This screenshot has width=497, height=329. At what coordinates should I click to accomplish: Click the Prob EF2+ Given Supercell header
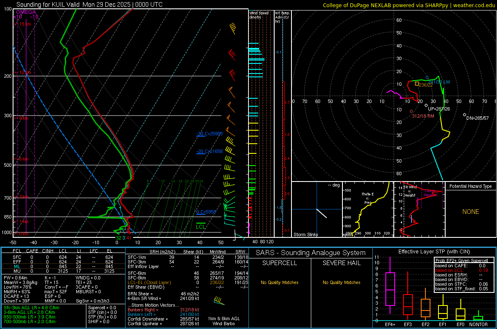pyautogui.click(x=462, y=261)
